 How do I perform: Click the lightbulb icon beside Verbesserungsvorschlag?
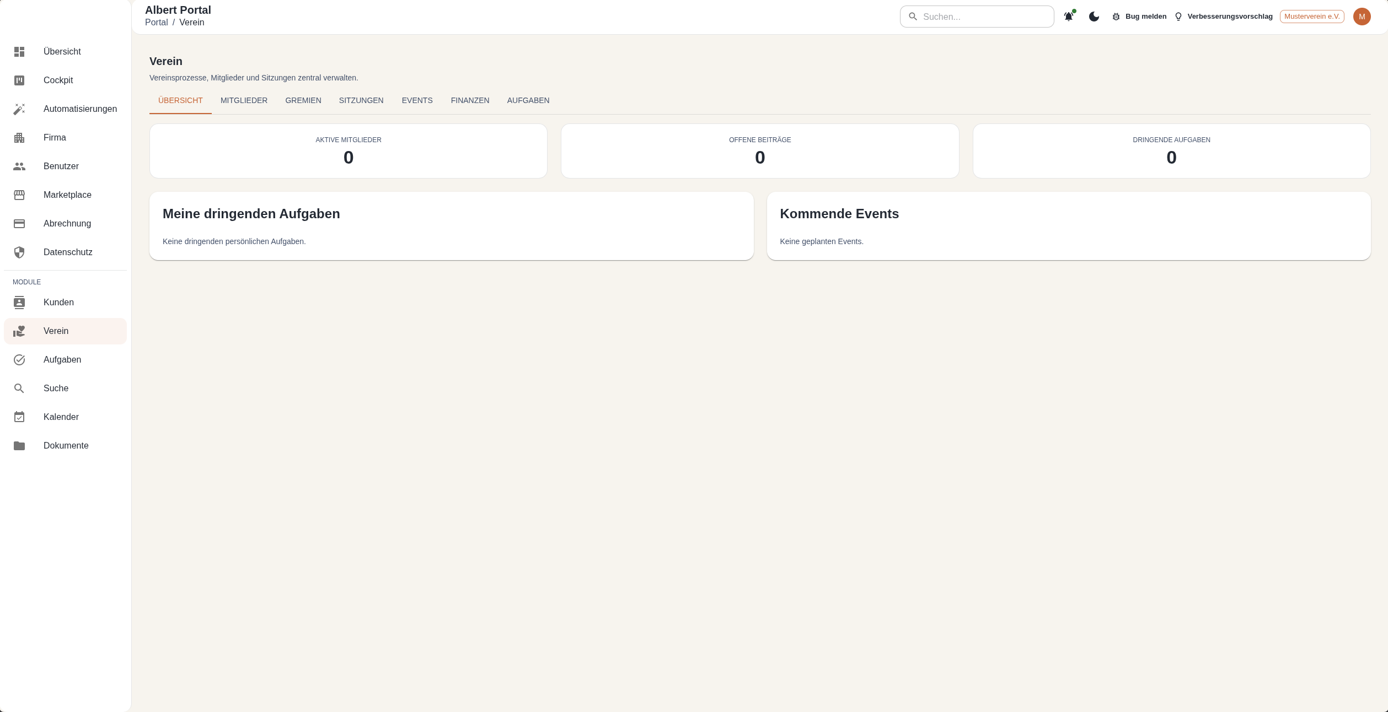point(1178,17)
